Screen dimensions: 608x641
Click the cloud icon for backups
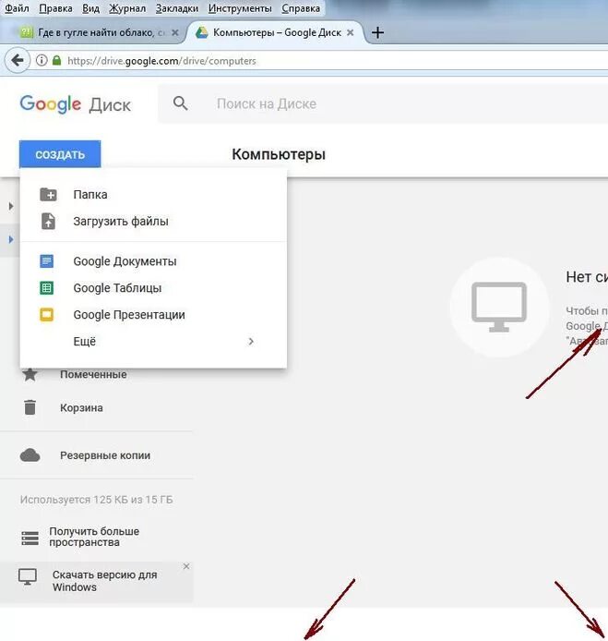30,455
